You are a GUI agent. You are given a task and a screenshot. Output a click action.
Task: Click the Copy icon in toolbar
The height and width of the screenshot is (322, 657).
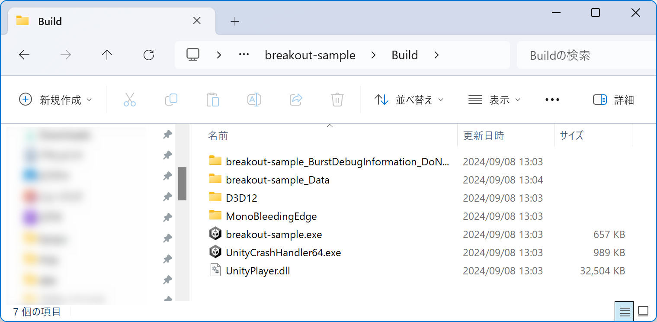(x=171, y=100)
